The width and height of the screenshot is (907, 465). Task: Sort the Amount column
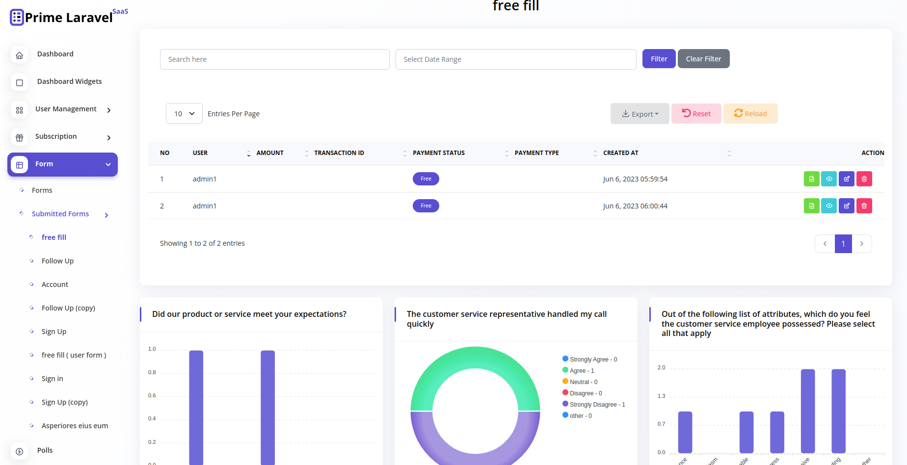[248, 153]
